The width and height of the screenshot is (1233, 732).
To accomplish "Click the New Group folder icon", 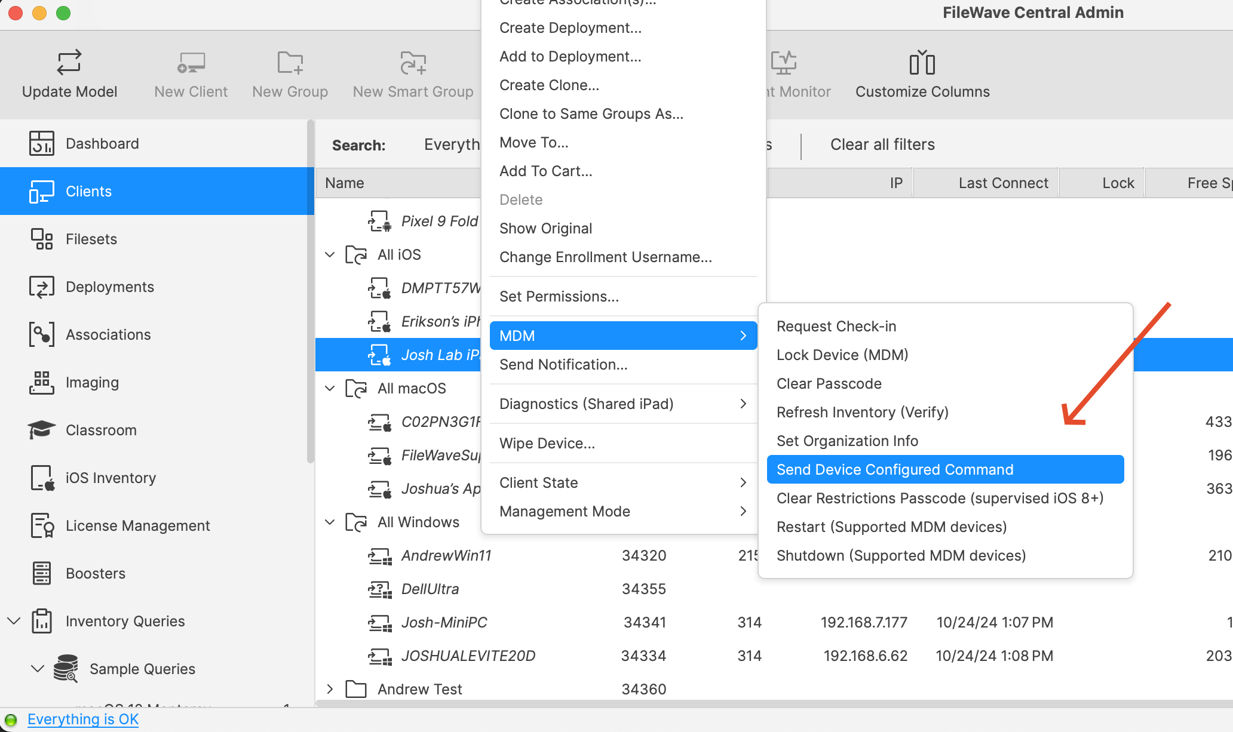I will point(290,63).
